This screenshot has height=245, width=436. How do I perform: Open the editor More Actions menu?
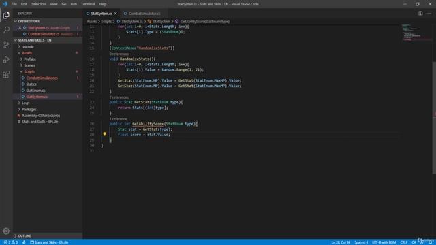[x=429, y=14]
